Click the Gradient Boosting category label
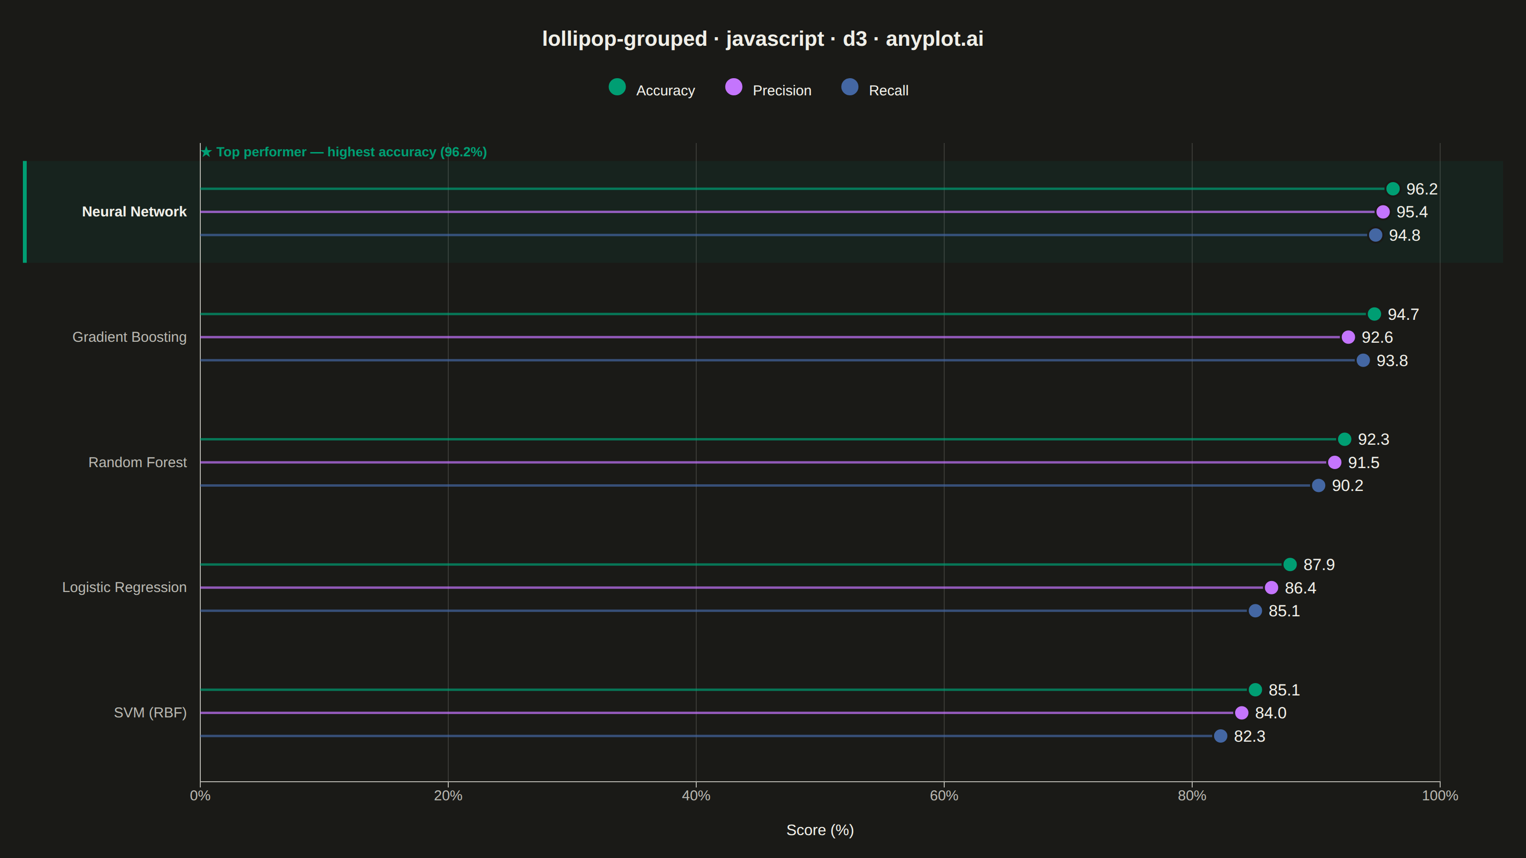This screenshot has height=858, width=1526. pos(130,337)
